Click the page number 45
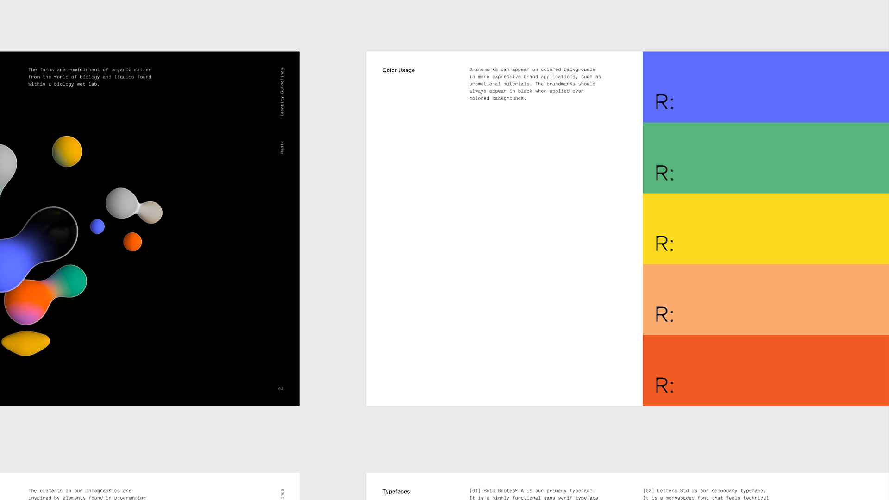 click(x=280, y=388)
